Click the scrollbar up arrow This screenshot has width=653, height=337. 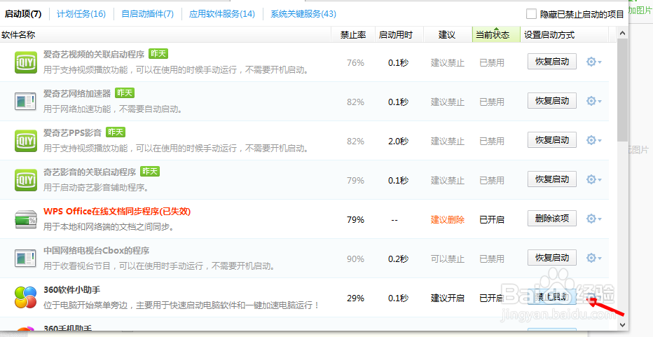tap(622, 33)
